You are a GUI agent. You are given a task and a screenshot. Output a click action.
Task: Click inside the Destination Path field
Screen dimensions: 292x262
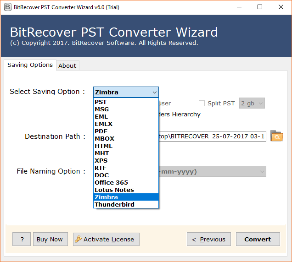(212, 136)
